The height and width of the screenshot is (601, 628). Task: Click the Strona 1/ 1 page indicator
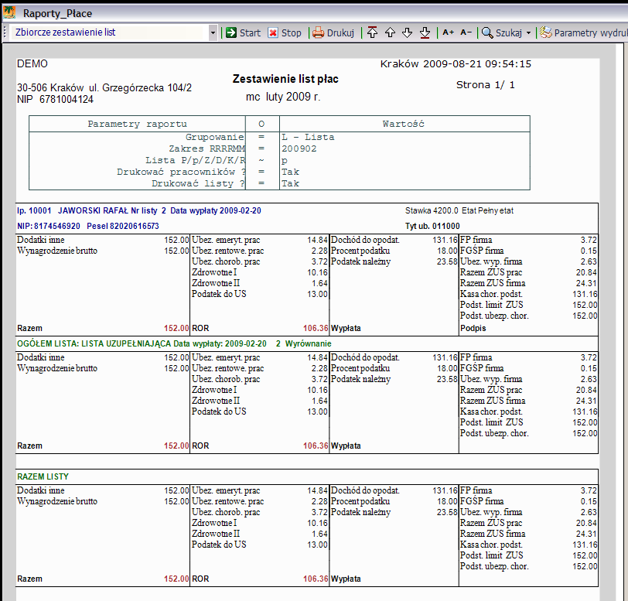[x=486, y=85]
